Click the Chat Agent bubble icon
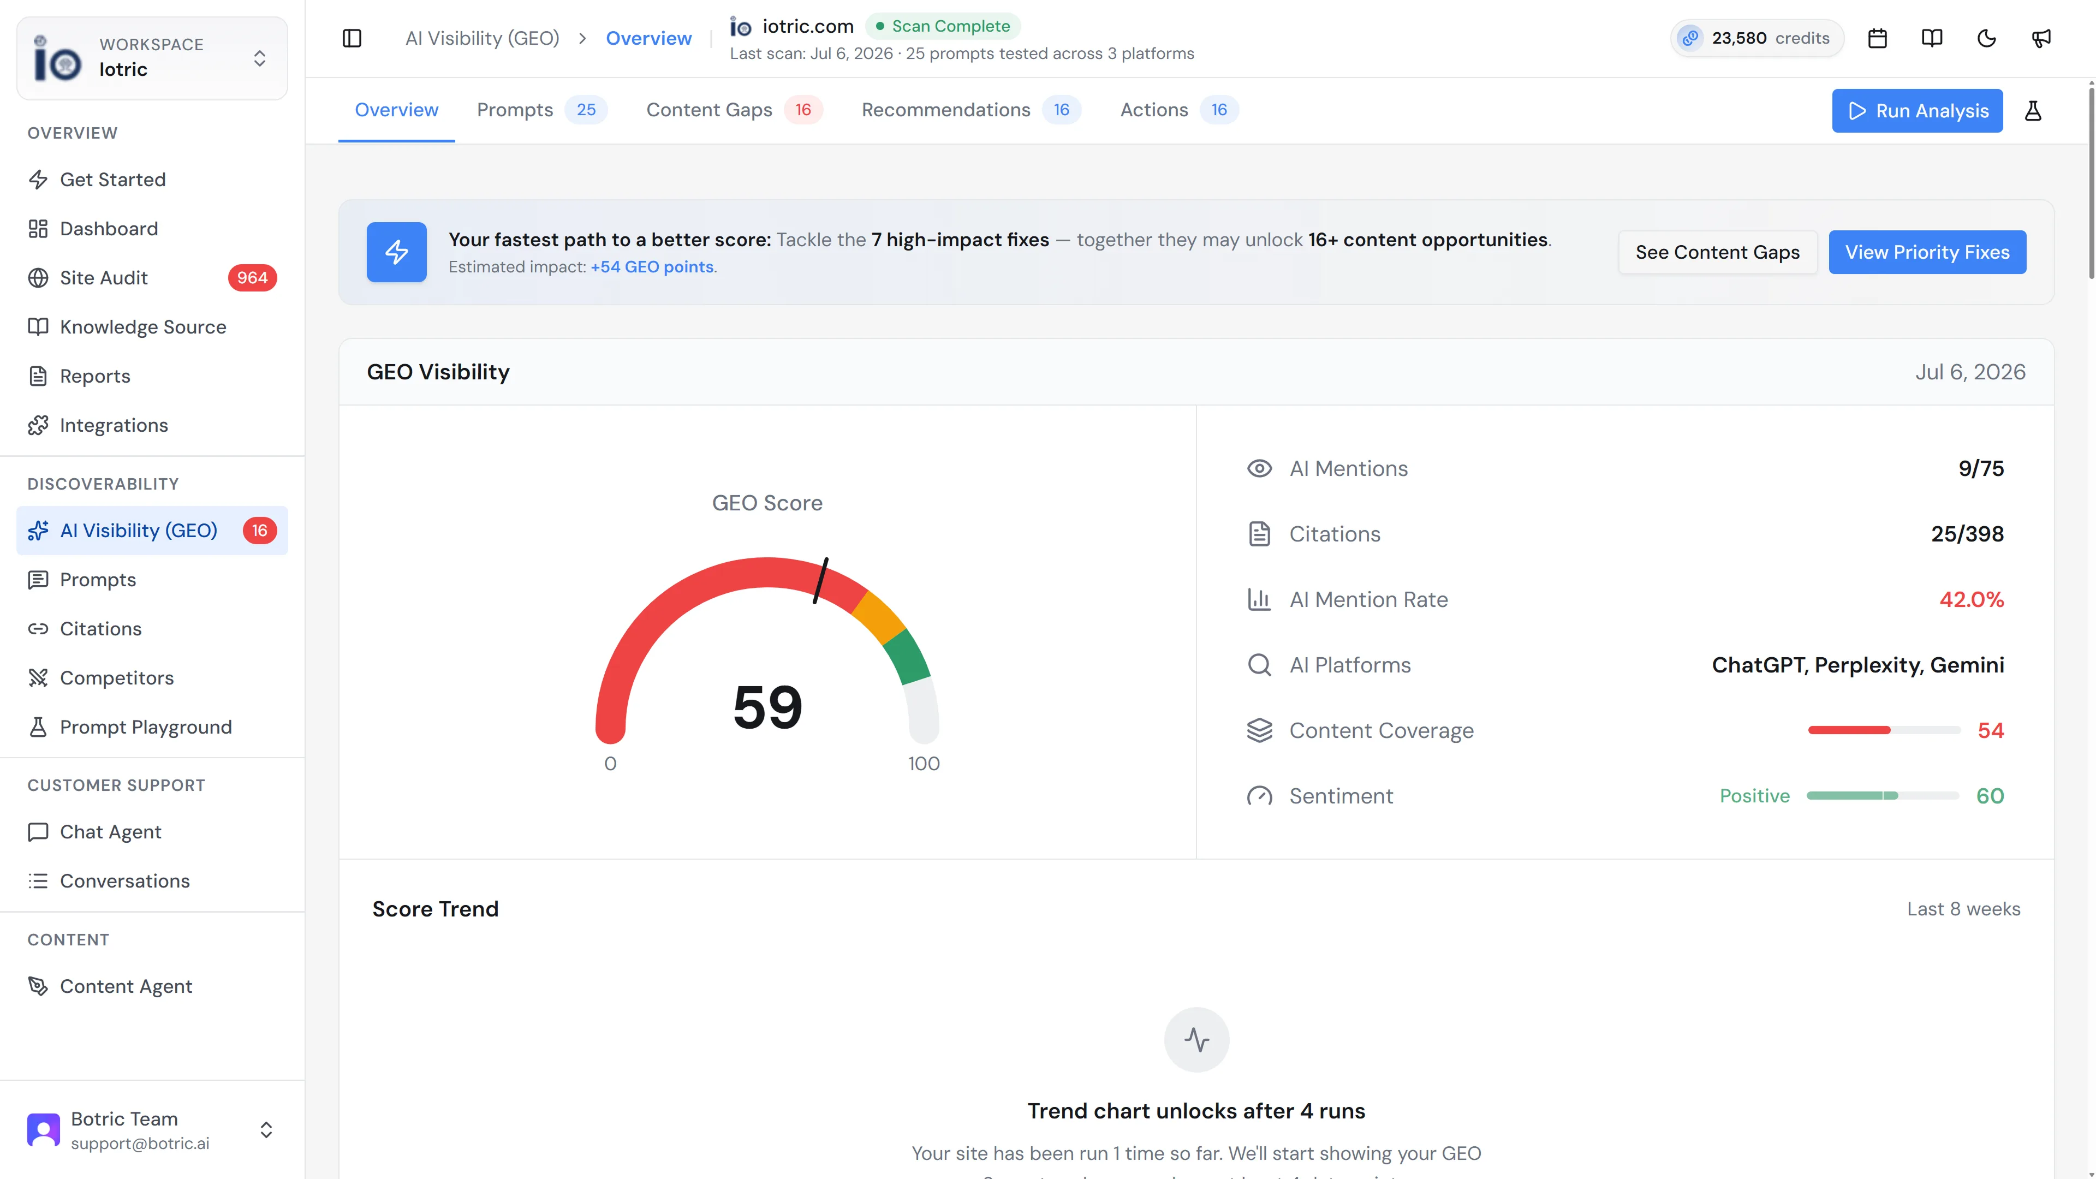Viewport: 2096px width, 1179px height. [38, 831]
